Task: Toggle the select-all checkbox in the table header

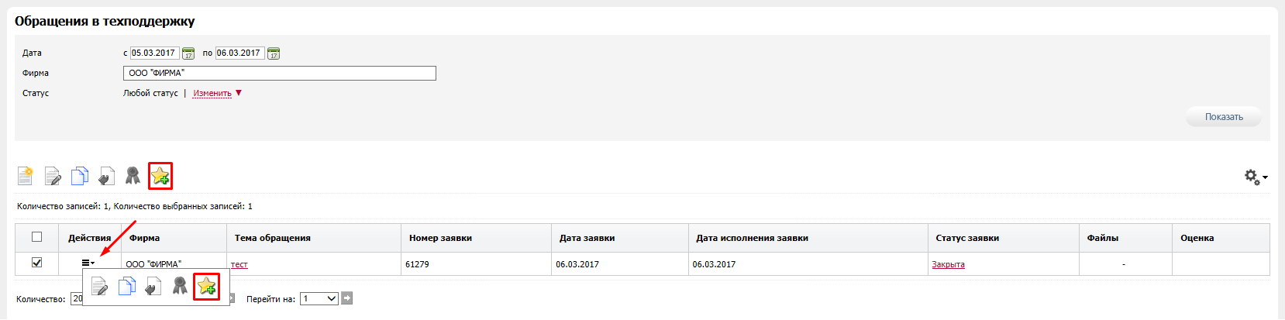Action: tap(36, 237)
